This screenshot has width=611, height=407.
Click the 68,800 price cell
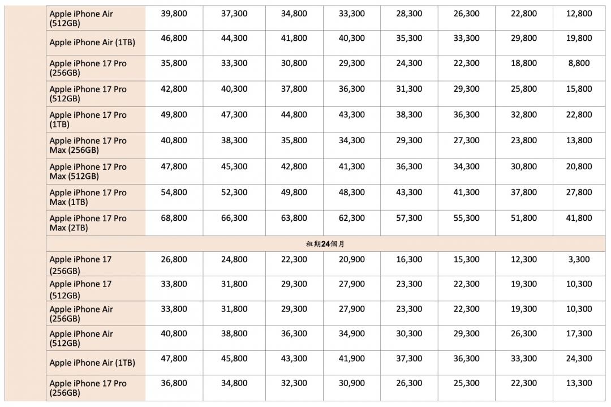click(x=174, y=218)
